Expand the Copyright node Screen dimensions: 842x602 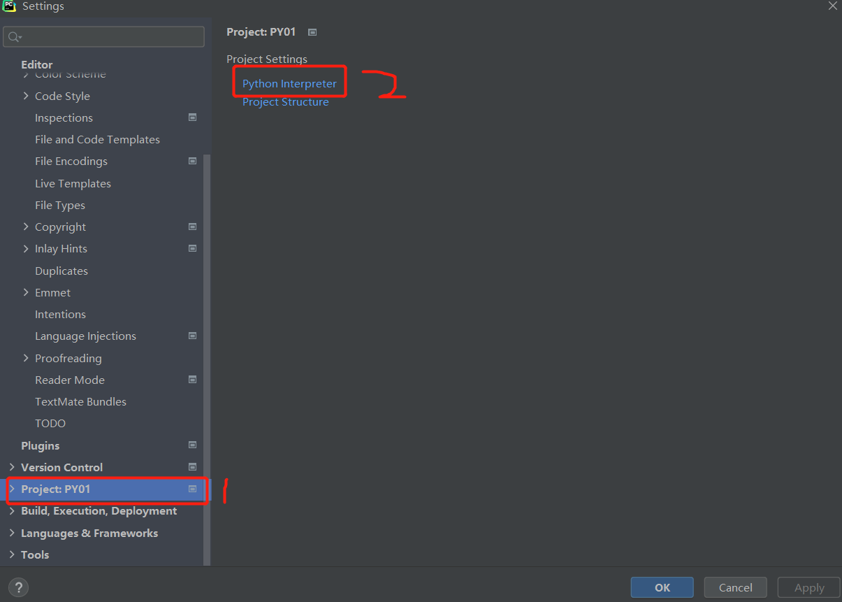point(26,227)
